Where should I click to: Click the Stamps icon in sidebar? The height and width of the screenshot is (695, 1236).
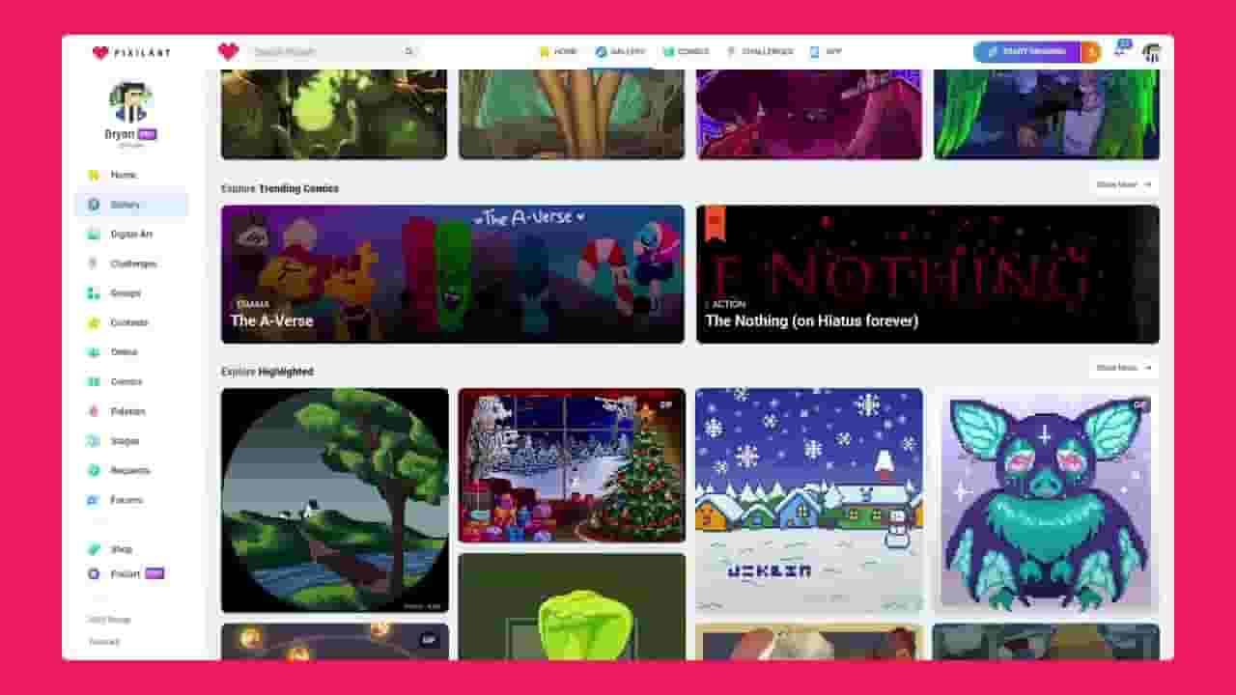tap(94, 440)
